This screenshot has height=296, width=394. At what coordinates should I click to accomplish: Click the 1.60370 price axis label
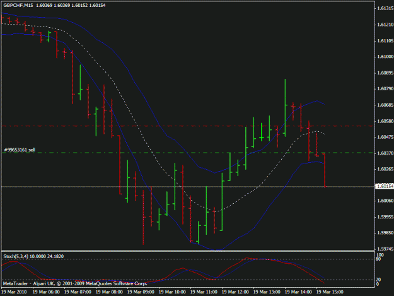point(385,153)
